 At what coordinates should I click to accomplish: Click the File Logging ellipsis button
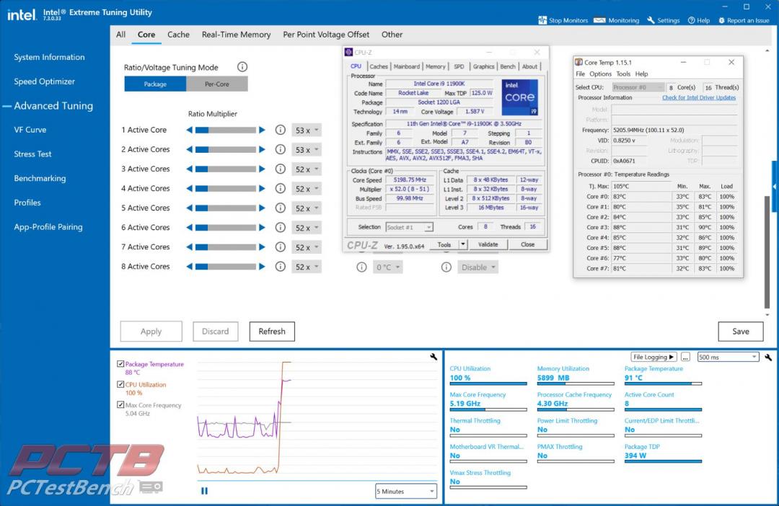coord(686,357)
